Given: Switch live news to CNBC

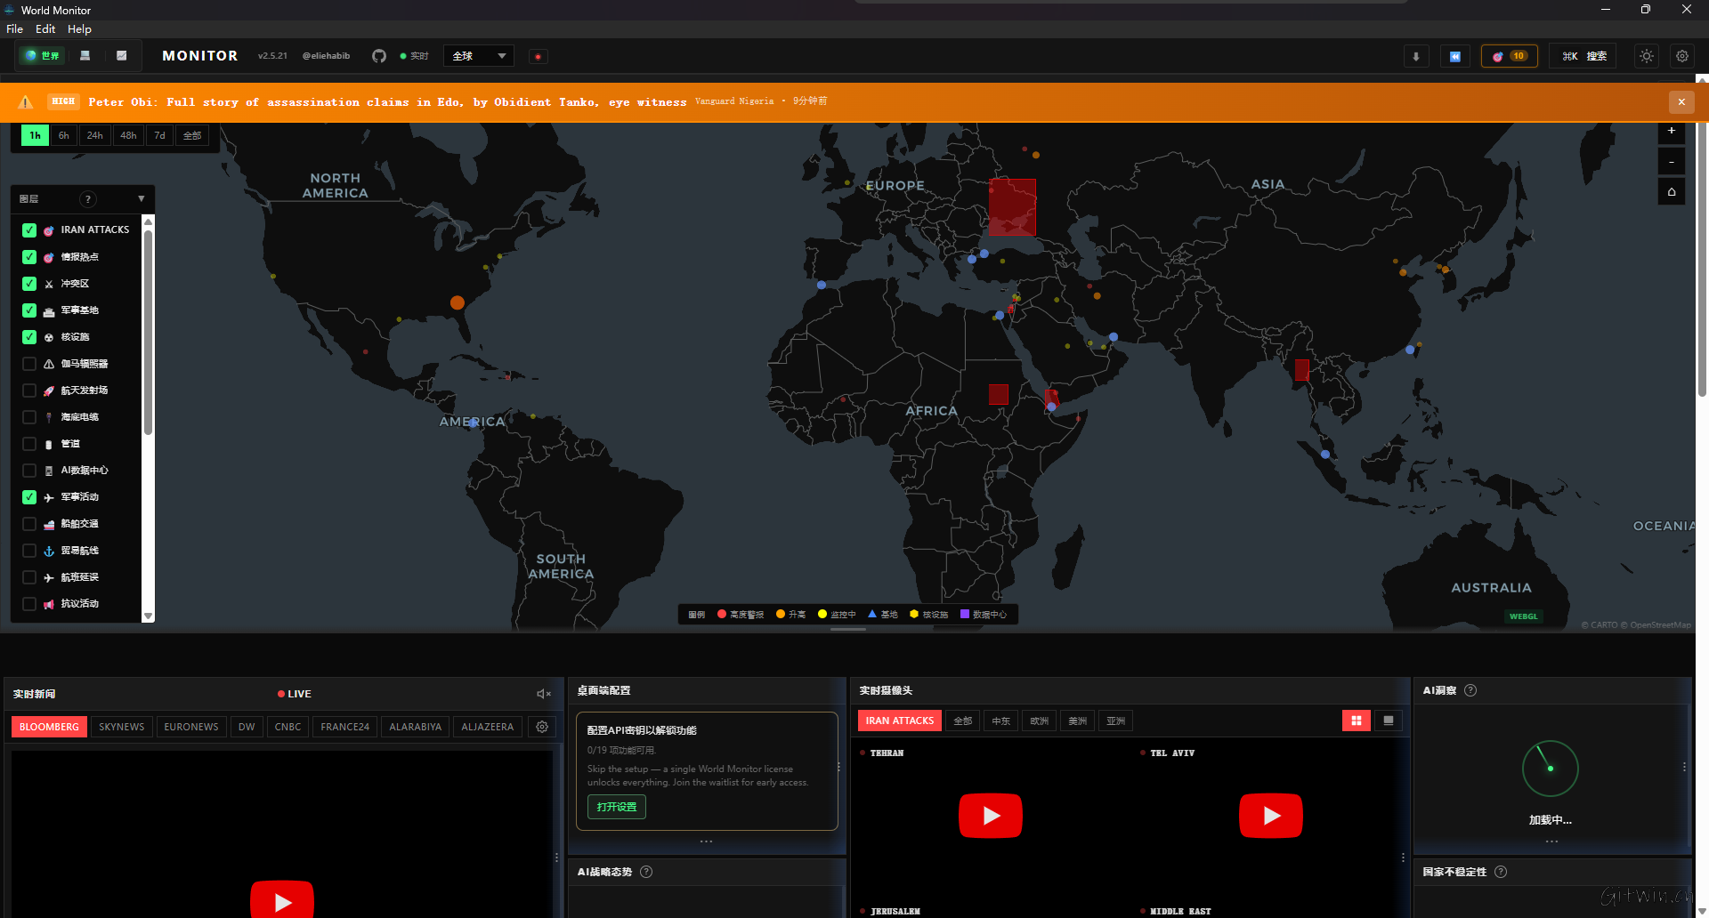Looking at the screenshot, I should click(x=288, y=727).
